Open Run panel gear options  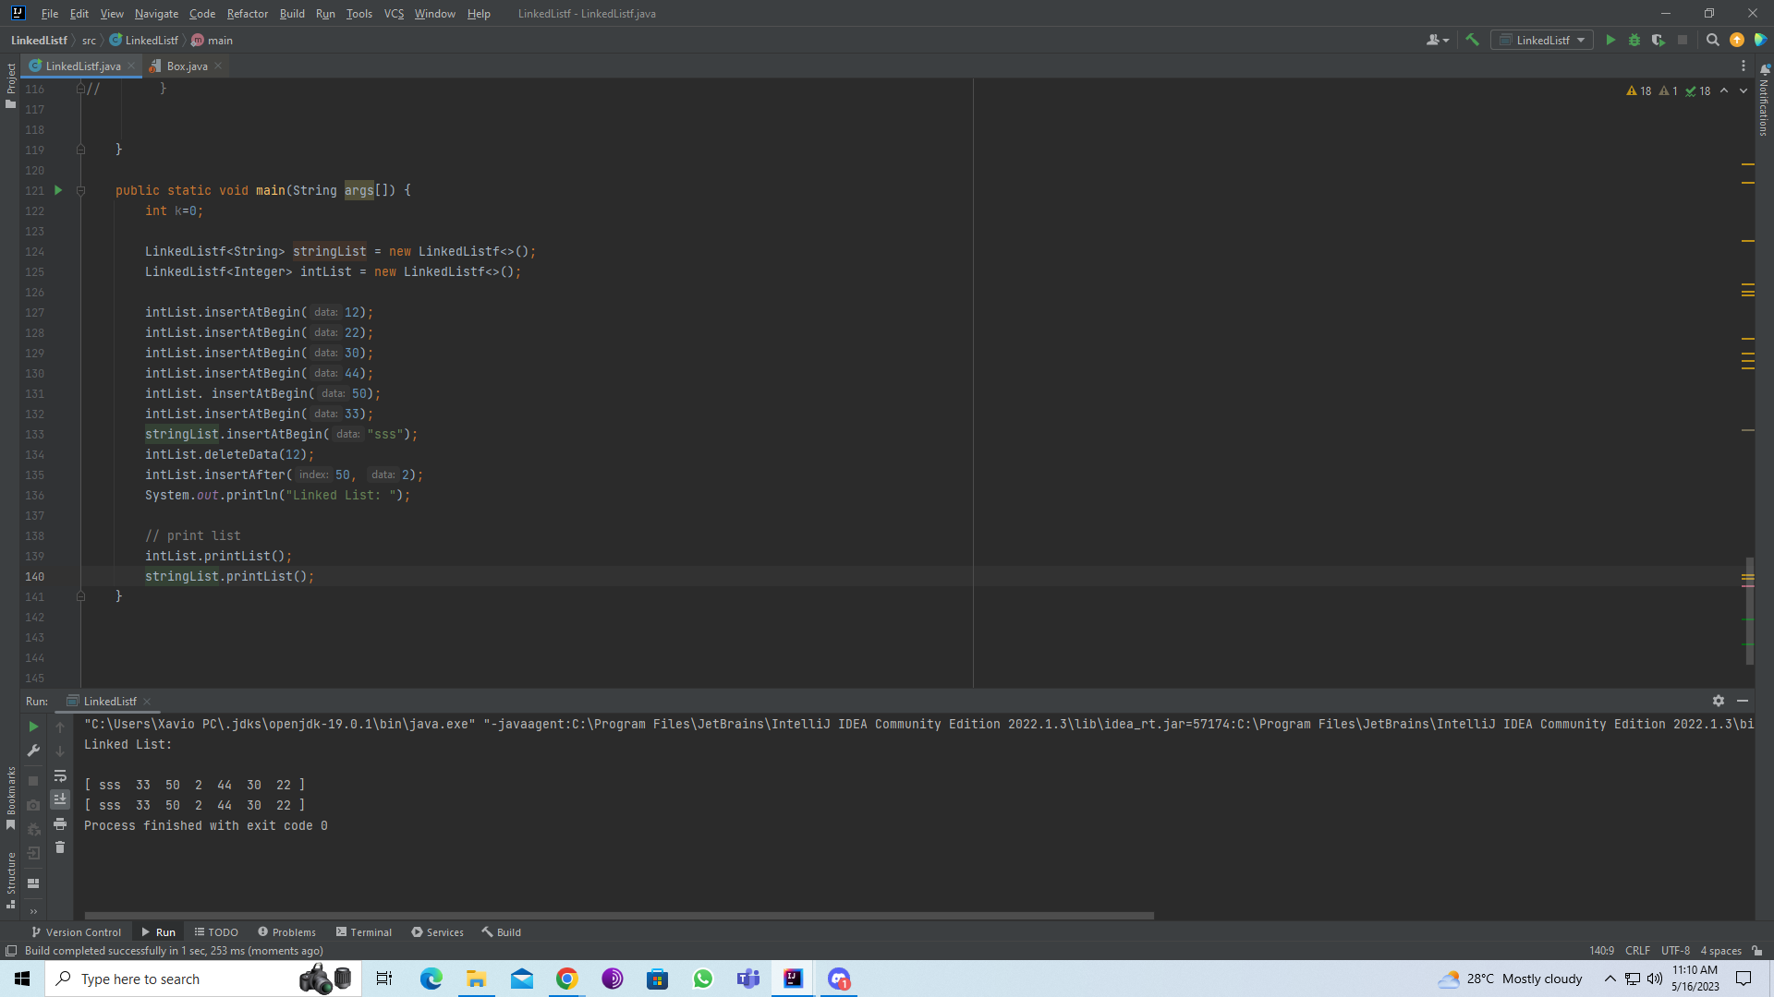pos(1719,701)
